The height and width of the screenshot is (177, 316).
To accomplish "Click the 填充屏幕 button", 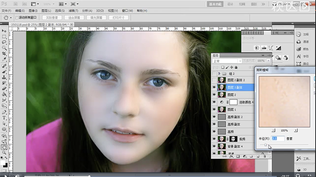I will pos(96,18).
